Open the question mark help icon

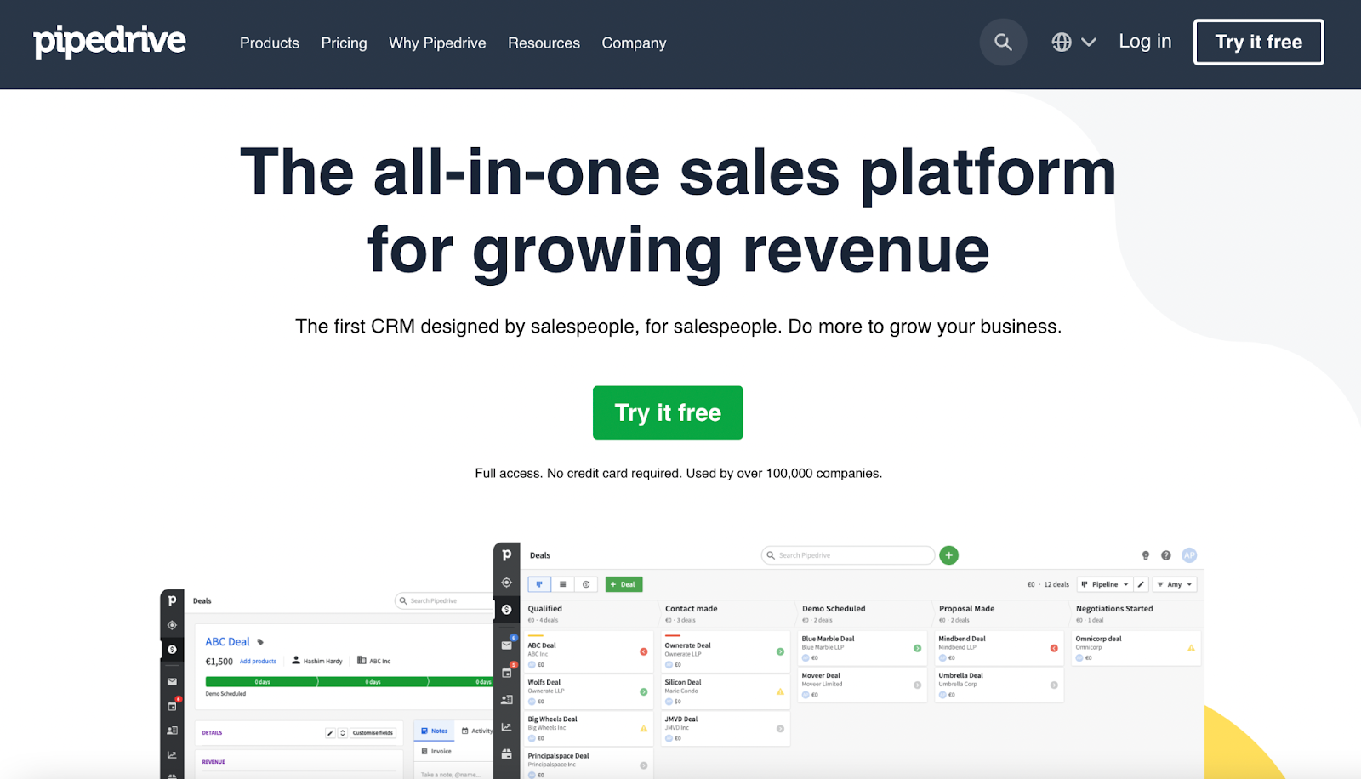(x=1166, y=555)
